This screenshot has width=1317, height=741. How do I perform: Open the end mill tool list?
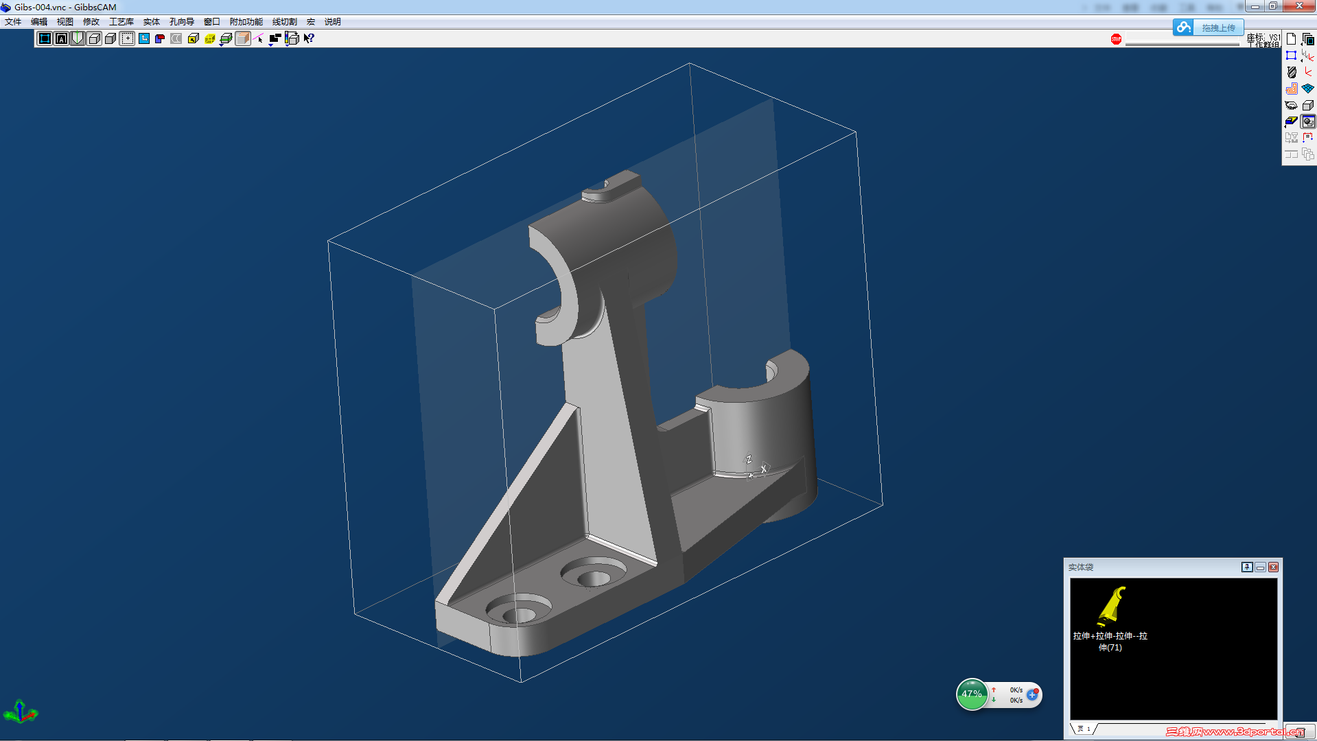pos(1291,72)
